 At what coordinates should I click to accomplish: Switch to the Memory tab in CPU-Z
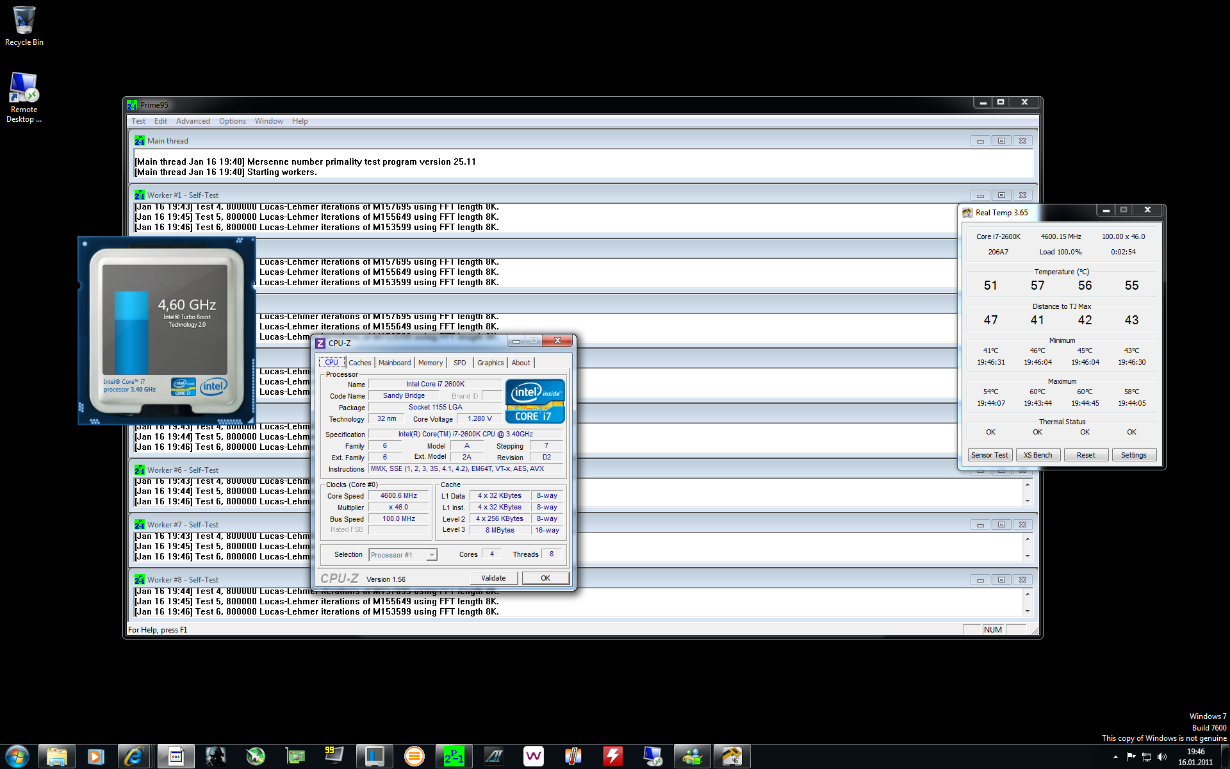coord(430,363)
